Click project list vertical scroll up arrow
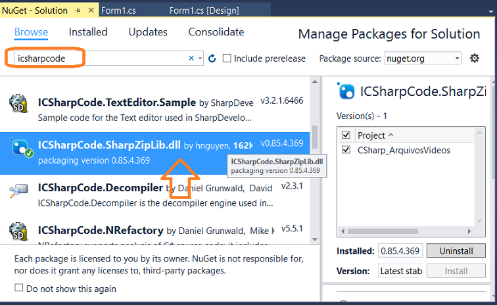 [479, 133]
